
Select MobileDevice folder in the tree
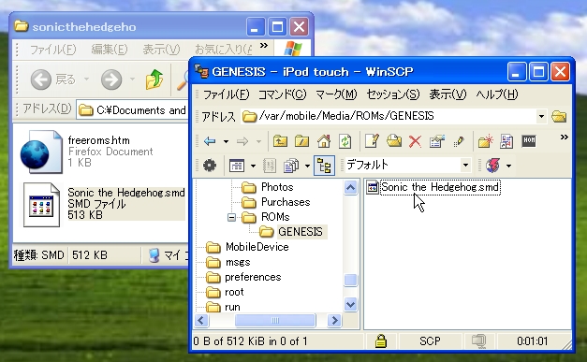click(x=257, y=247)
